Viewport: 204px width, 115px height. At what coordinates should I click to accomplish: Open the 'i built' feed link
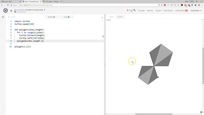click(131, 11)
